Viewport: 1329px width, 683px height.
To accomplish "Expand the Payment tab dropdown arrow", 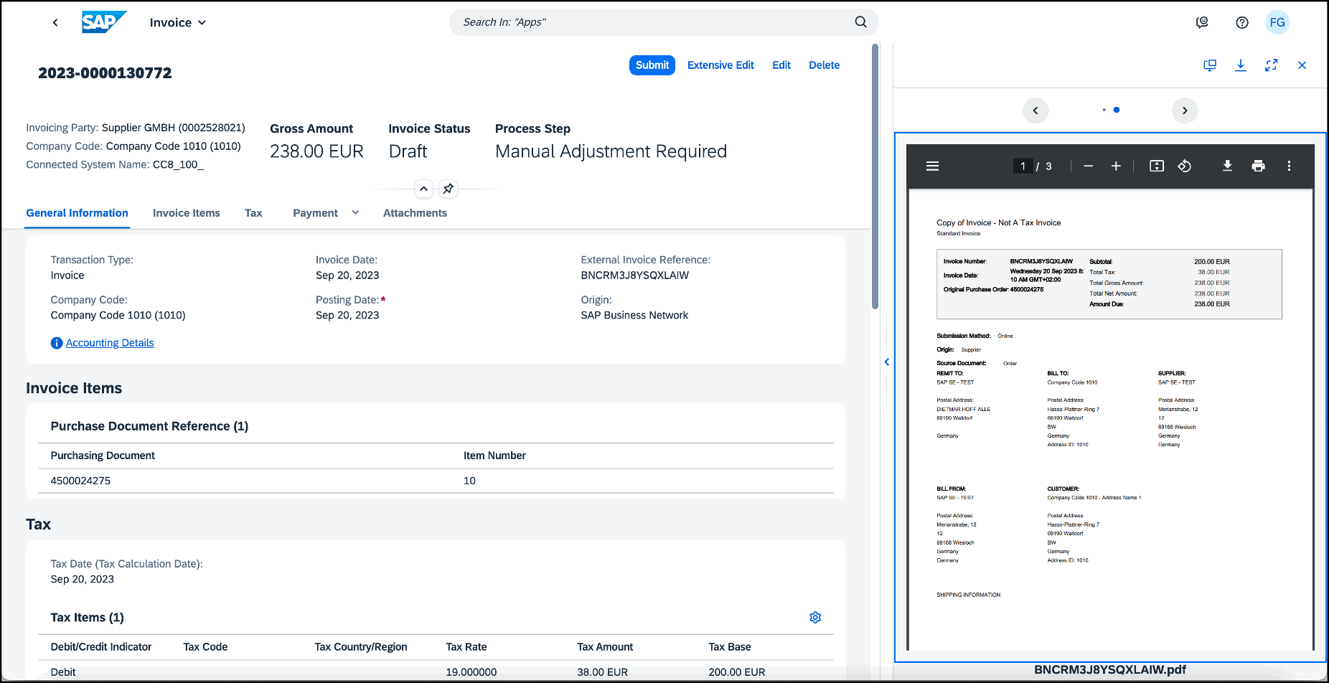I will click(x=355, y=212).
